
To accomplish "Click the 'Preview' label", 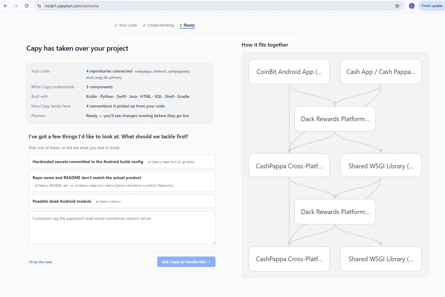I will click(x=38, y=116).
